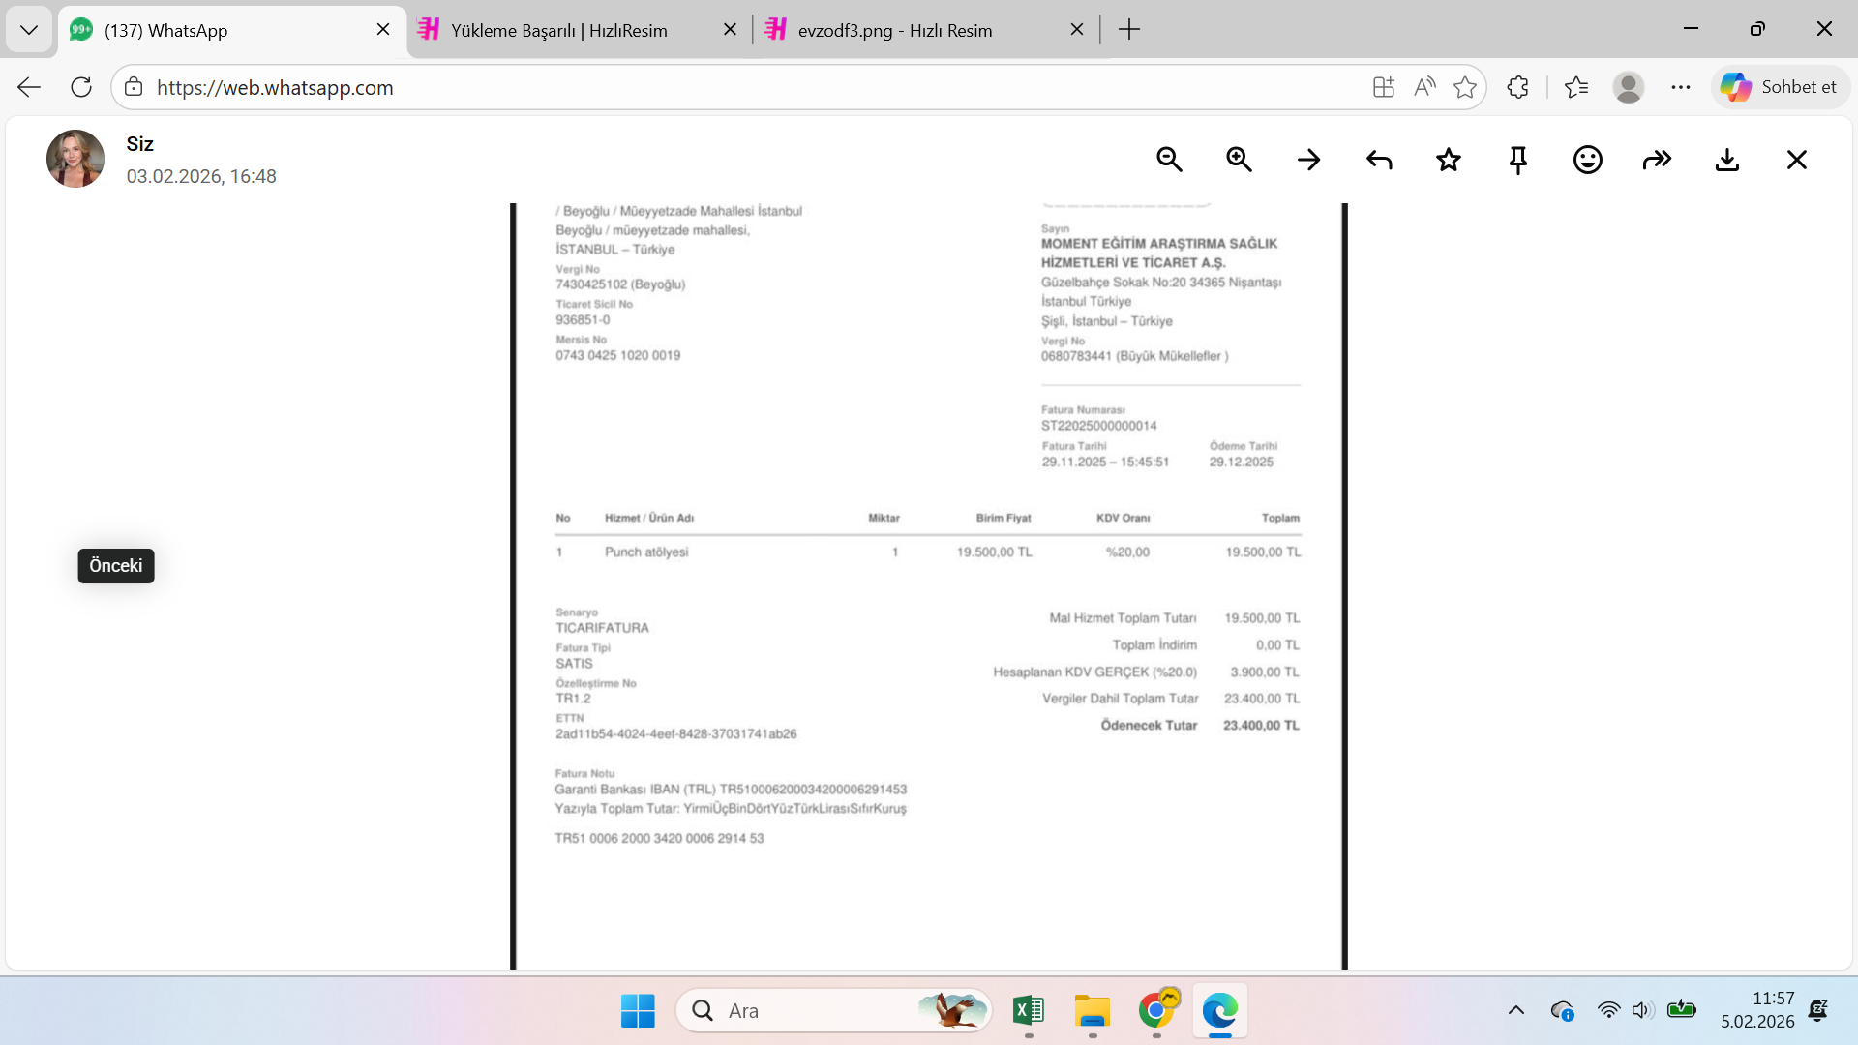Screen dimensions: 1858x1045
Task: Click the taskbar Ara search box
Action: pos(834,1011)
